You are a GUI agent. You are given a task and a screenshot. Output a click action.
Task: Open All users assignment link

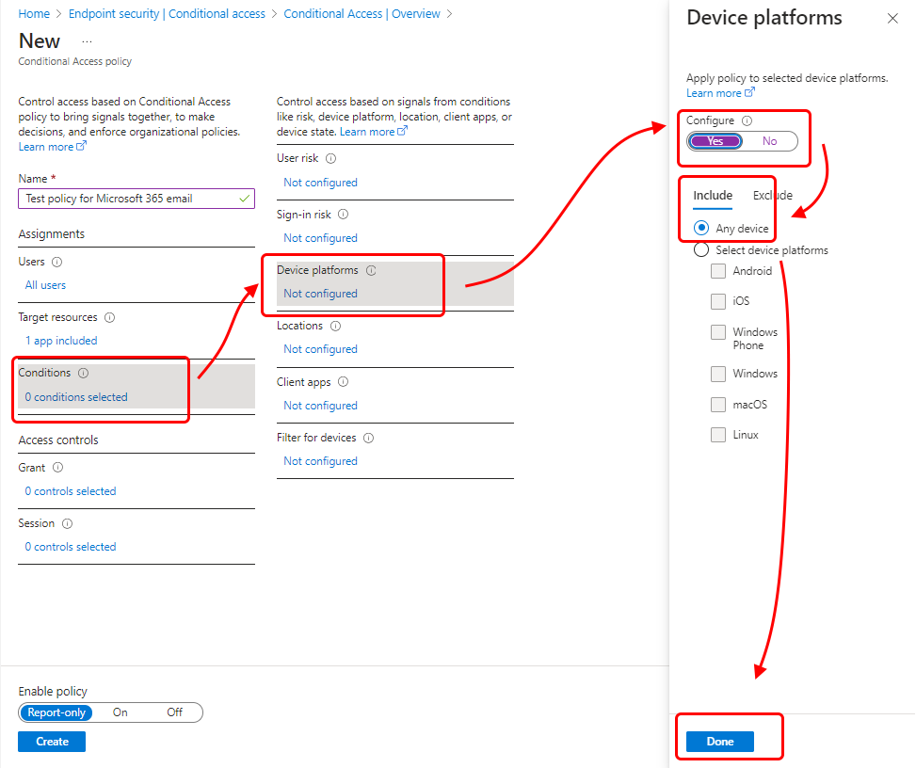(45, 285)
